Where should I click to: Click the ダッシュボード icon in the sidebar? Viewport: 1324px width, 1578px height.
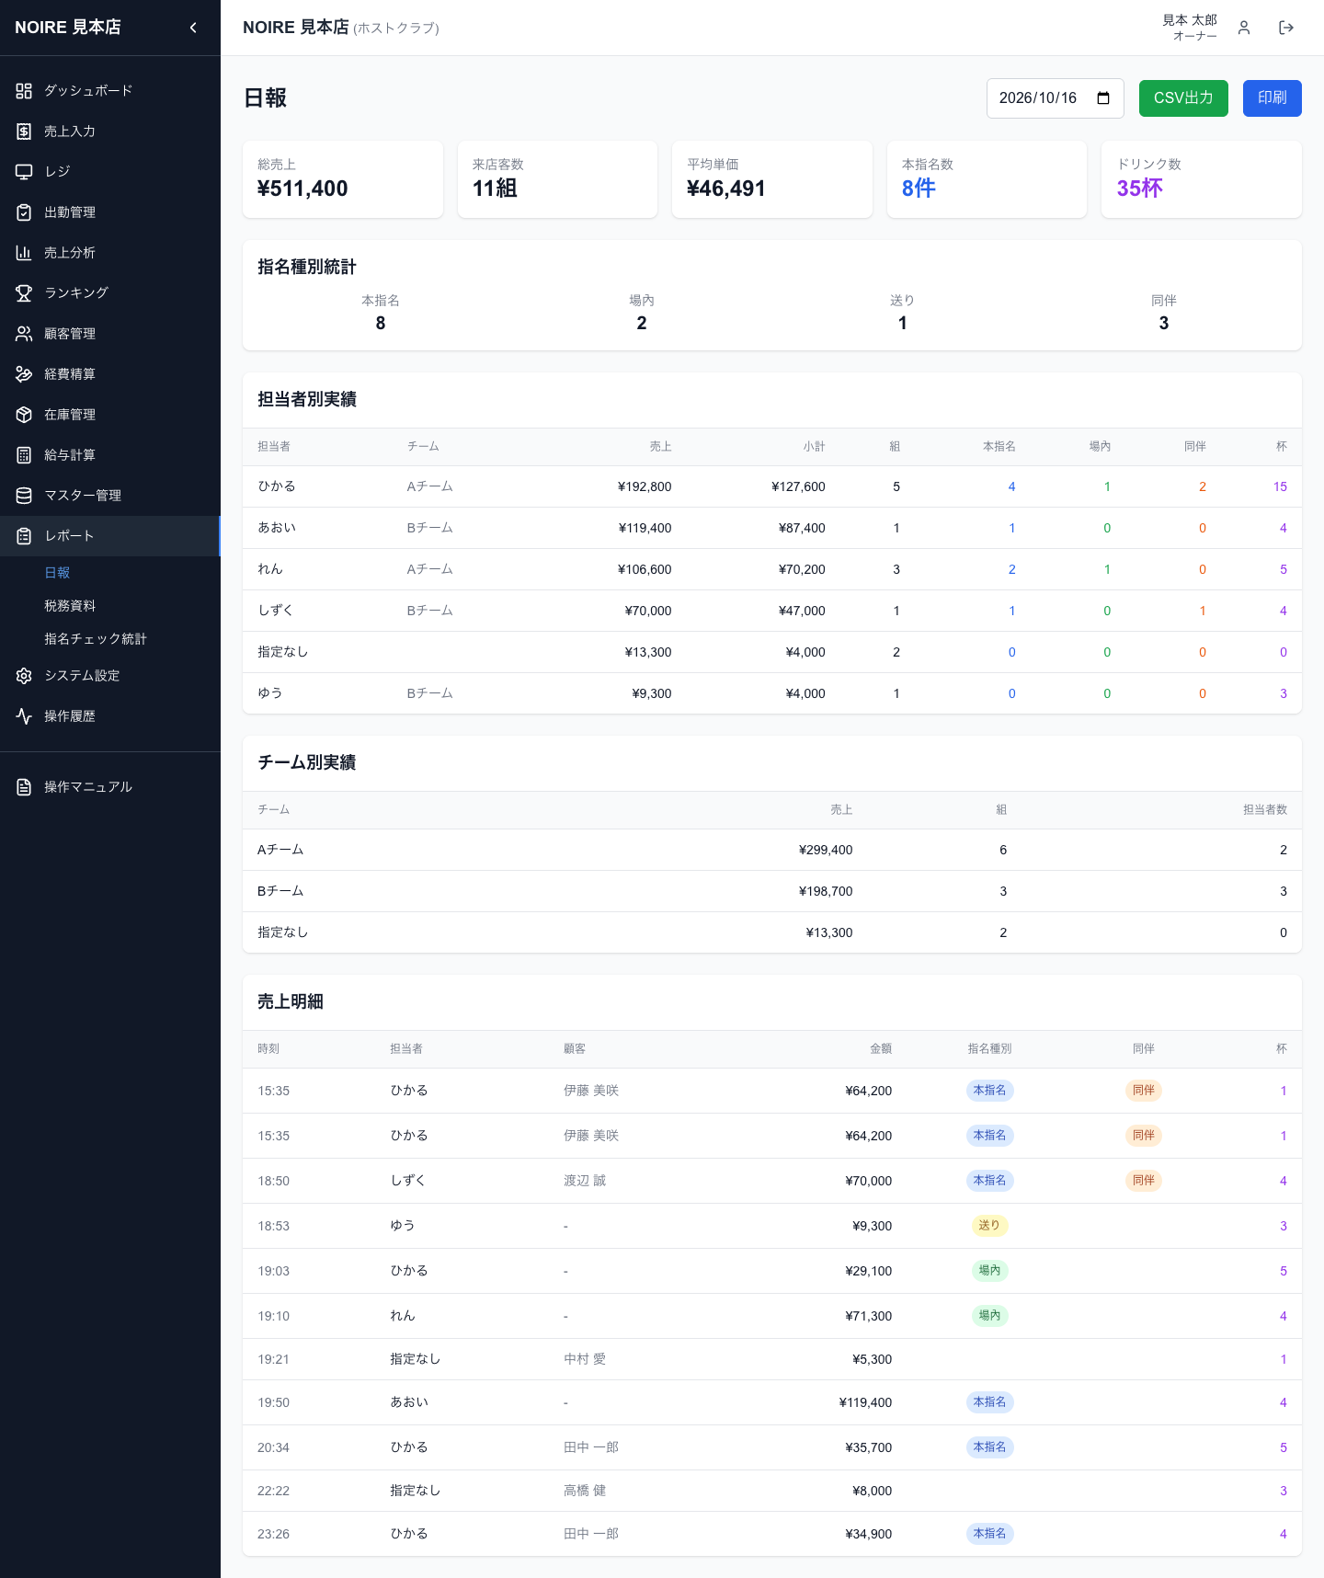pyautogui.click(x=24, y=91)
